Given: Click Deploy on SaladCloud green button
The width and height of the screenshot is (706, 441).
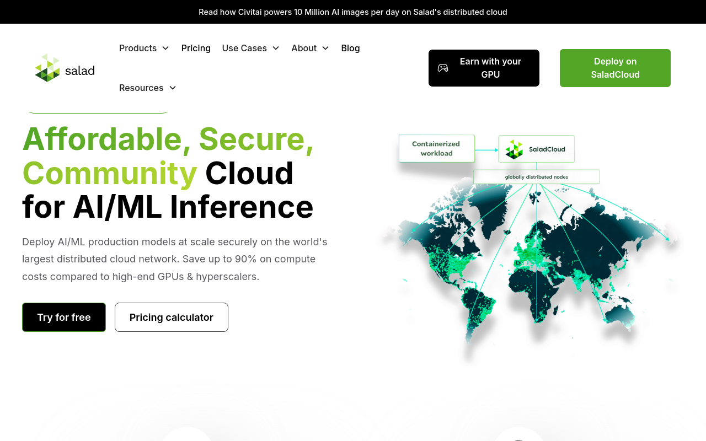Looking at the screenshot, I should pos(615,68).
